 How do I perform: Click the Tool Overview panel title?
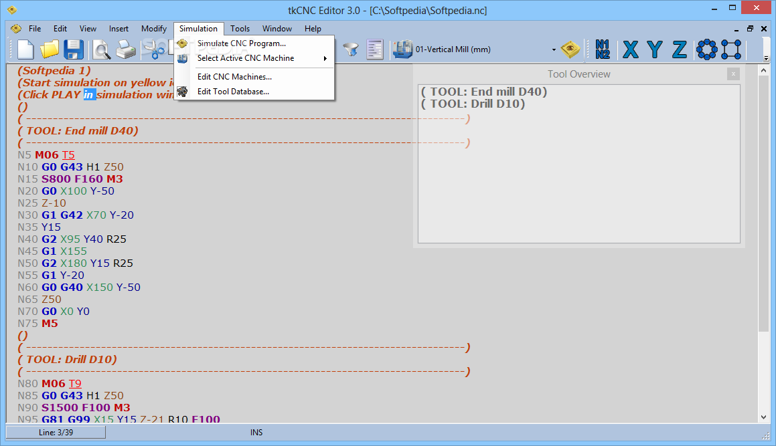click(x=578, y=74)
